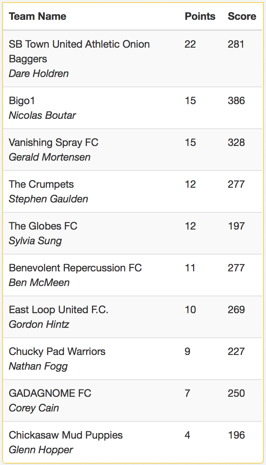266x465 pixels.
Task: Click manager name Gerald Mortensen
Action: tap(49, 157)
